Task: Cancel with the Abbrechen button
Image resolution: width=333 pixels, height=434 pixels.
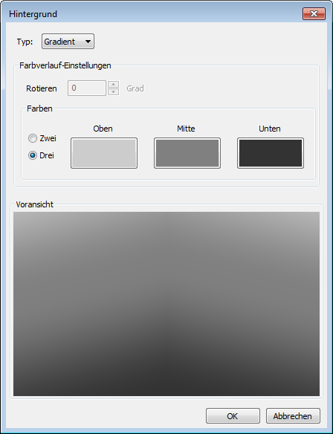Action: coord(293,416)
